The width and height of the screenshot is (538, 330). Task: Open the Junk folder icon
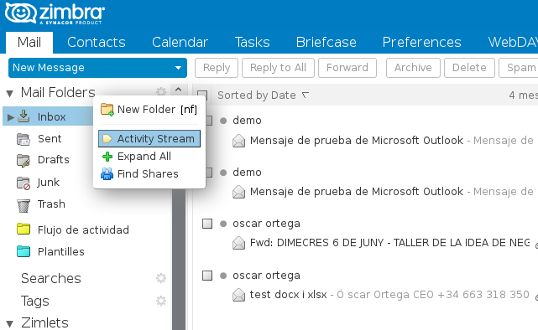24,183
